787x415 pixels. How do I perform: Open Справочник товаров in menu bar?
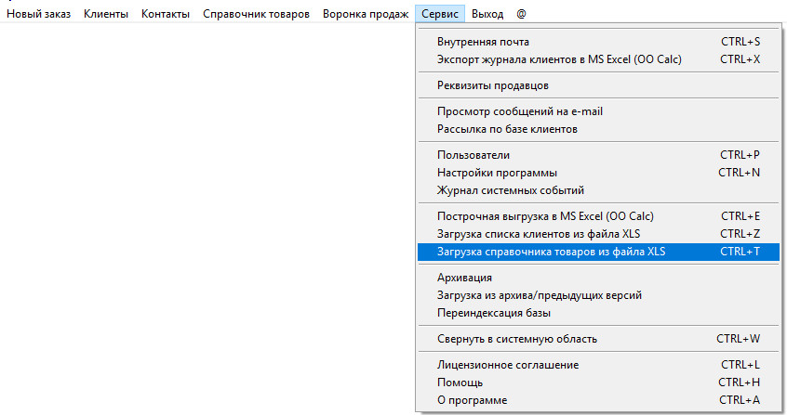point(256,15)
